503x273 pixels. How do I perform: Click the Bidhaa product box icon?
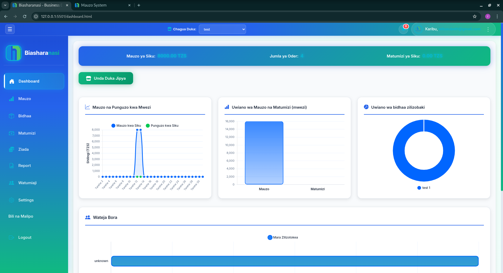pyautogui.click(x=12, y=116)
